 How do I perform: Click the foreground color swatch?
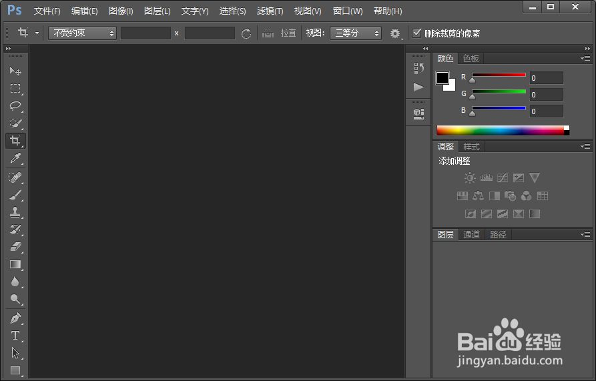click(442, 78)
